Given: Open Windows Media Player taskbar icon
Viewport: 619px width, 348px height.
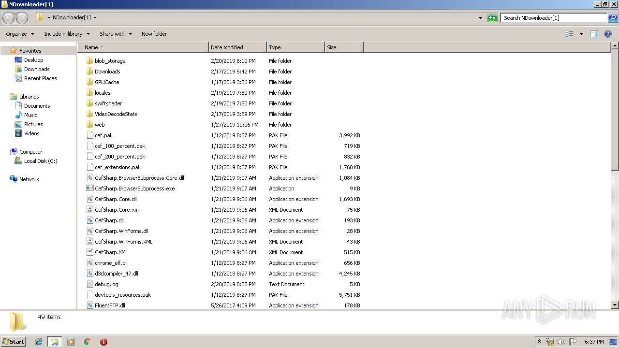Looking at the screenshot, I should click(71, 342).
